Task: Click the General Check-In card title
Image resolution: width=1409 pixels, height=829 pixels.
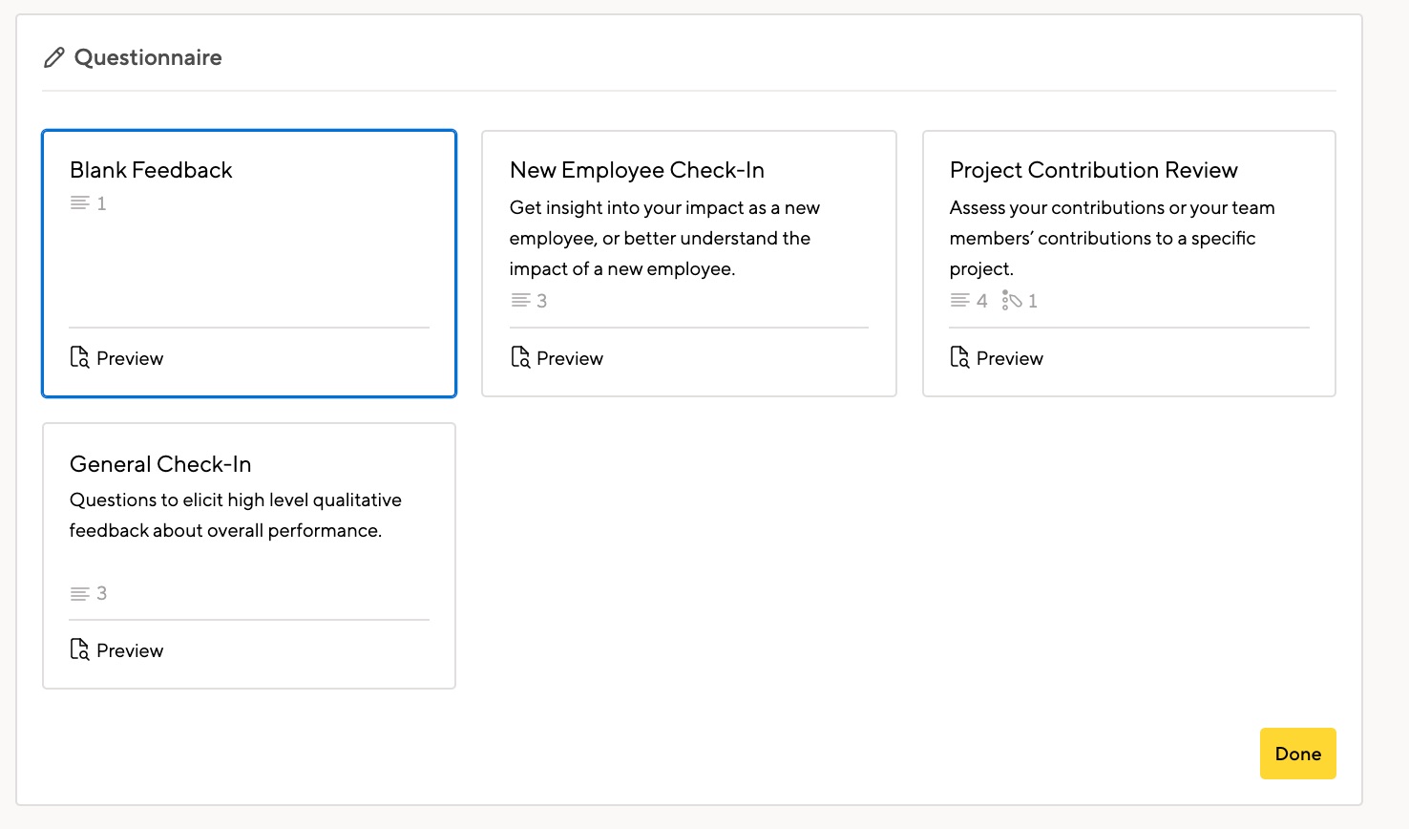Action: (x=160, y=464)
